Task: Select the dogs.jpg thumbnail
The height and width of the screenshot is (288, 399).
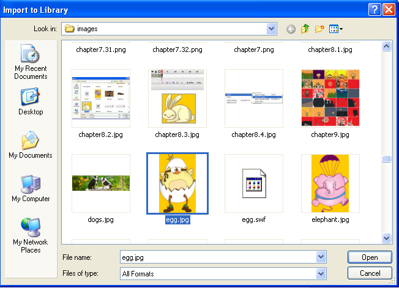Action: (101, 183)
